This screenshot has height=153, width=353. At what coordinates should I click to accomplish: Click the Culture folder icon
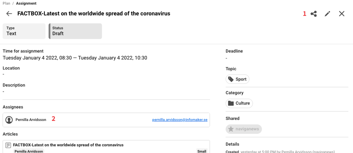click(231, 103)
